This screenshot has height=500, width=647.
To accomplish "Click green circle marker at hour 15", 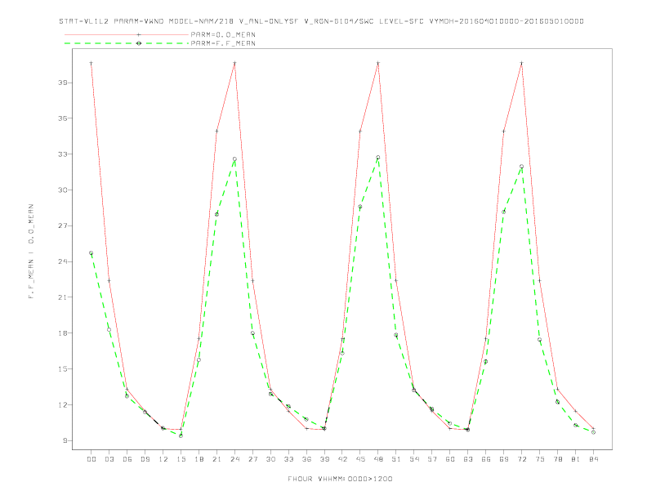I will click(181, 435).
